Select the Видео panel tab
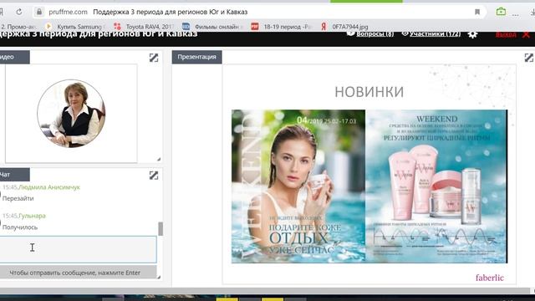535x301 pixels. tap(15, 57)
